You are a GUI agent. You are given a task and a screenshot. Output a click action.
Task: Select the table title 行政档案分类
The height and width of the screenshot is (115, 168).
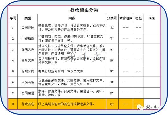pos(84,10)
